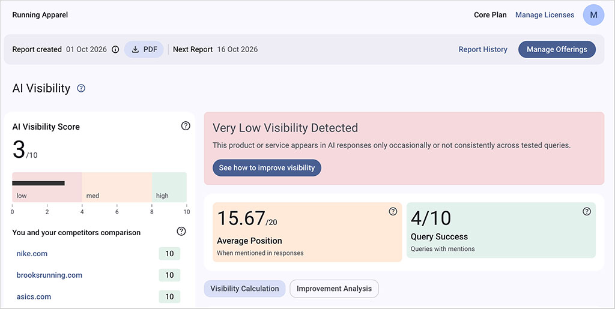Click 'Queries with mentions' caption
This screenshot has width=615, height=309.
(x=443, y=248)
